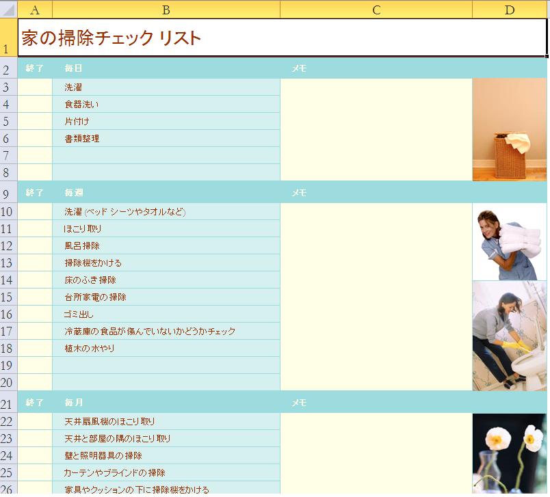550x497 pixels.
Task: Click the laundry basket picture
Action: [x=510, y=130]
